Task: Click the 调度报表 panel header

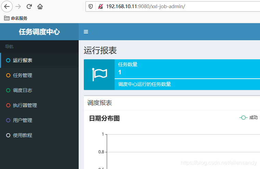Action: [x=172, y=103]
